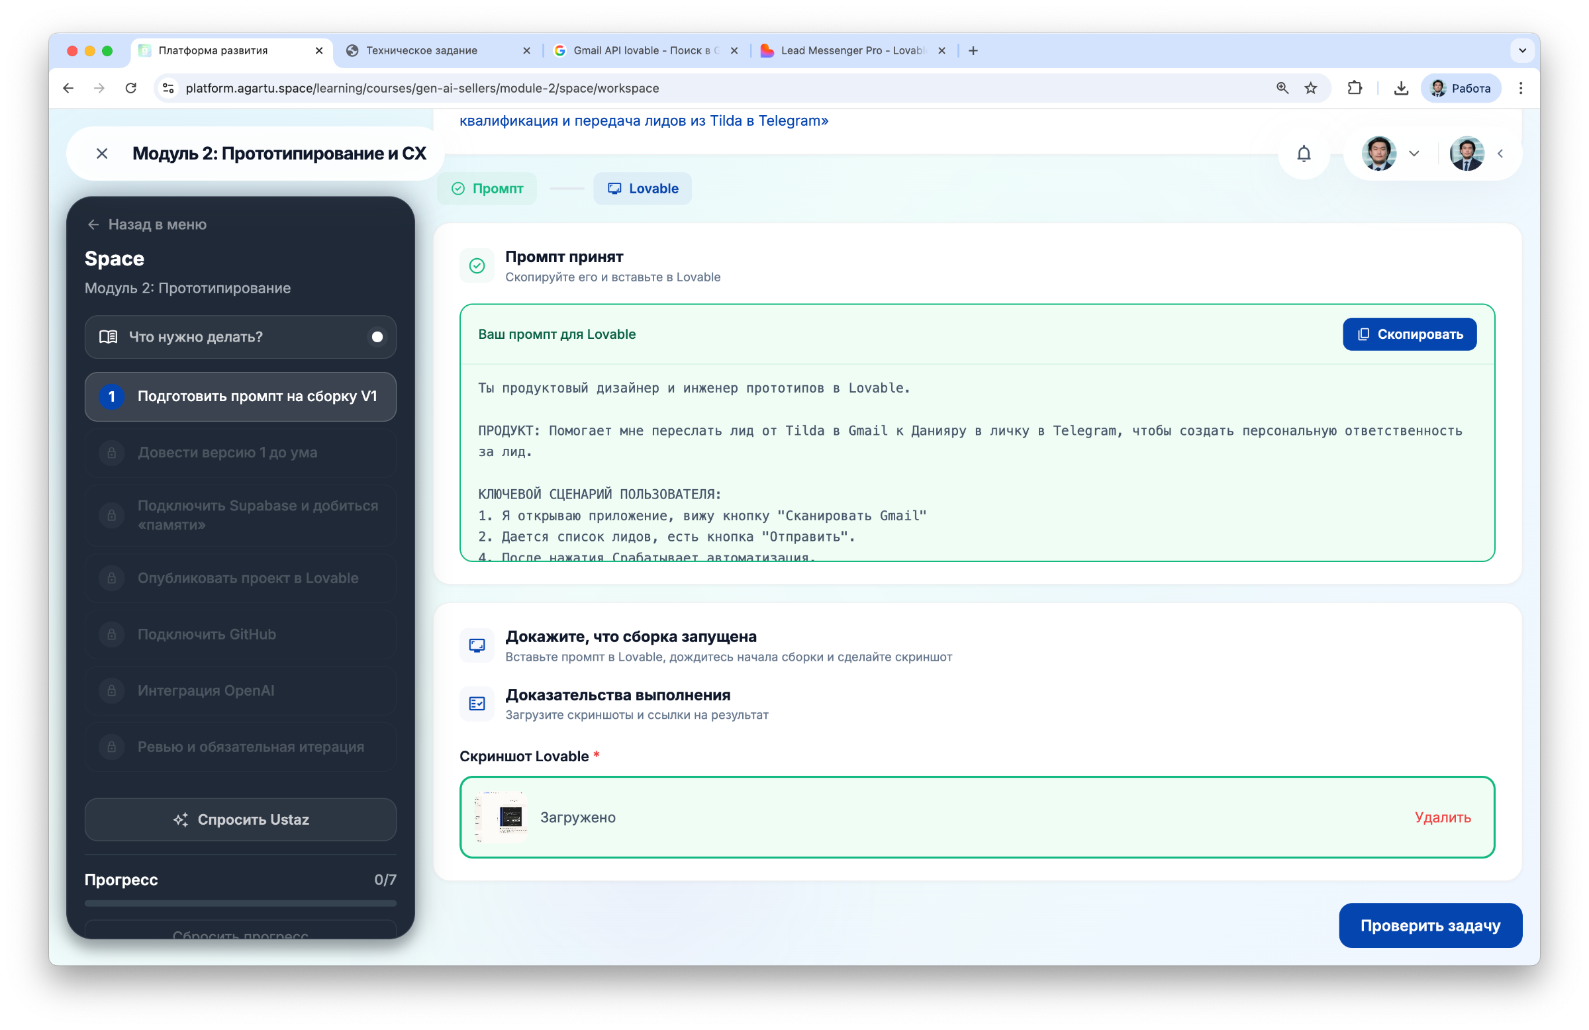Toggle the 'Что нужно делать?' switch

coord(377,337)
